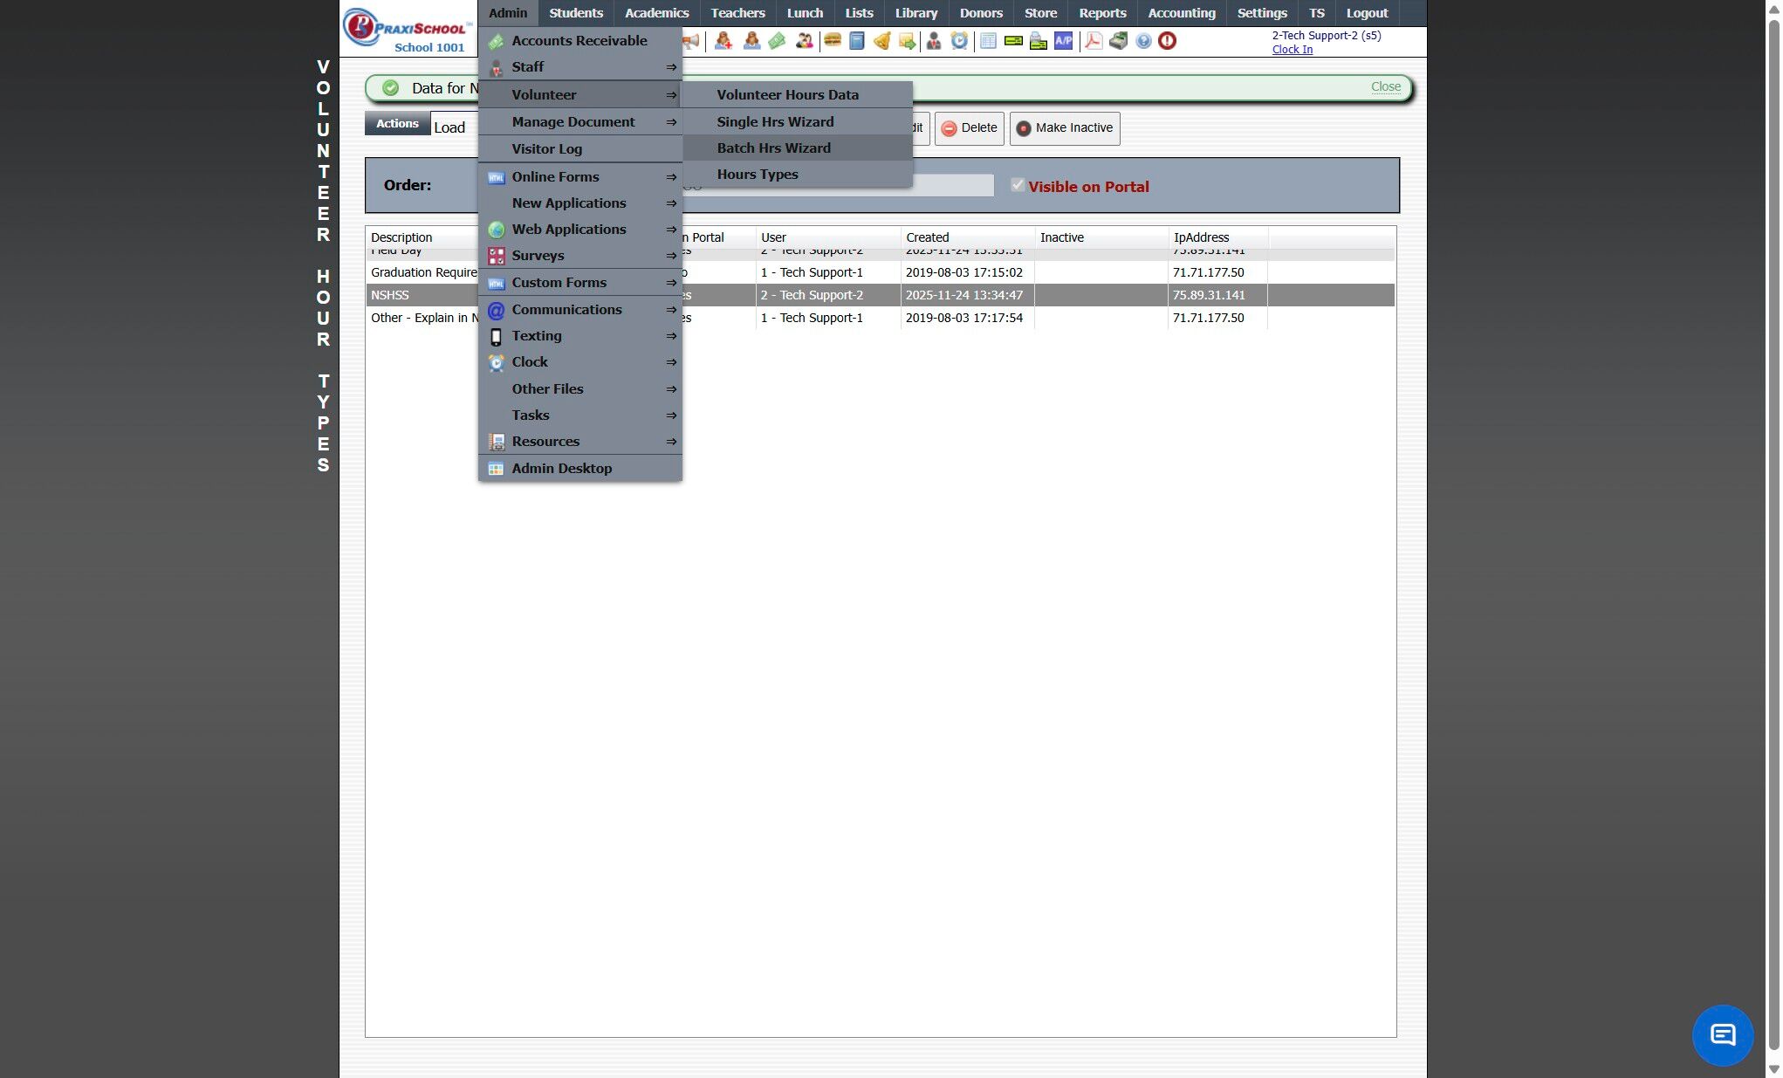Click the cash register toolbar icon

pos(1118,40)
